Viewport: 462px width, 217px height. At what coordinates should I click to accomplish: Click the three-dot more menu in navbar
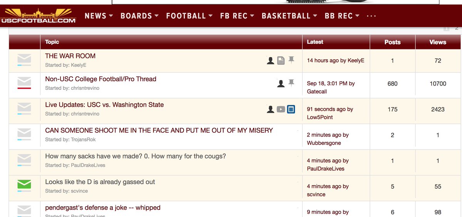point(372,16)
